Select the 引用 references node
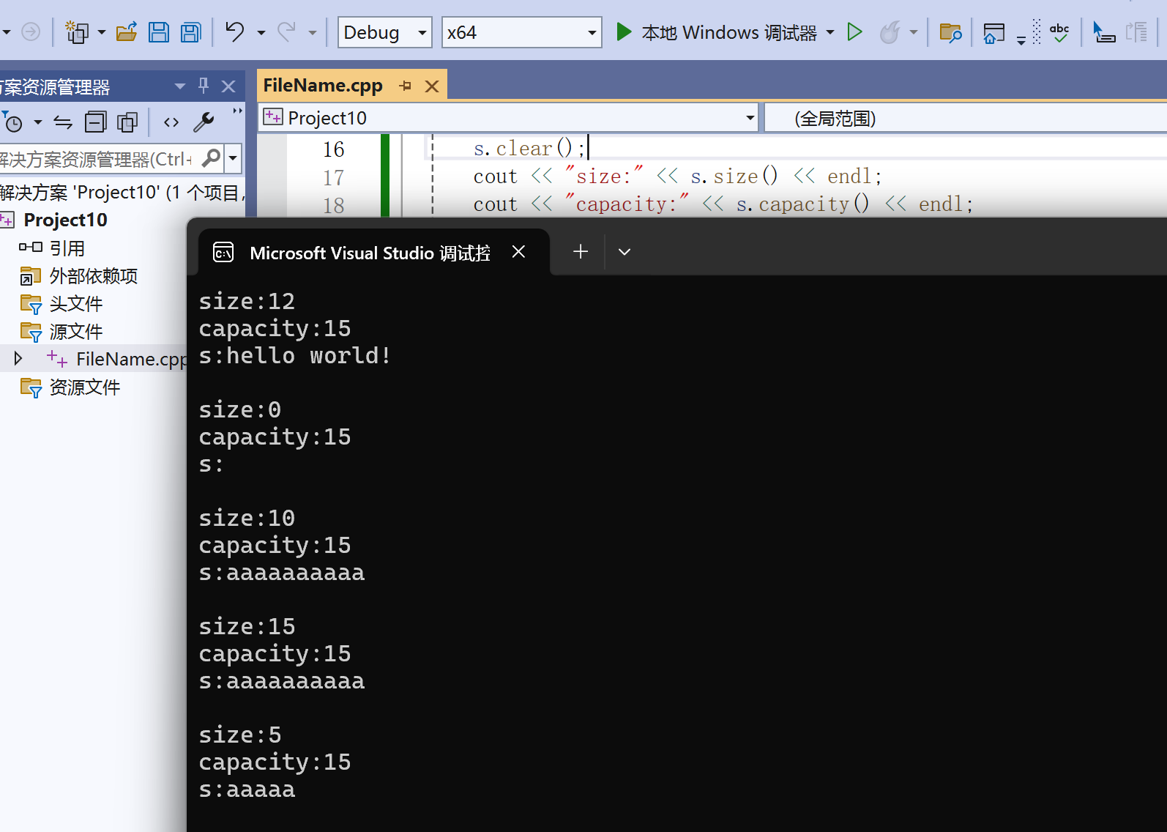The height and width of the screenshot is (832, 1167). (x=67, y=248)
